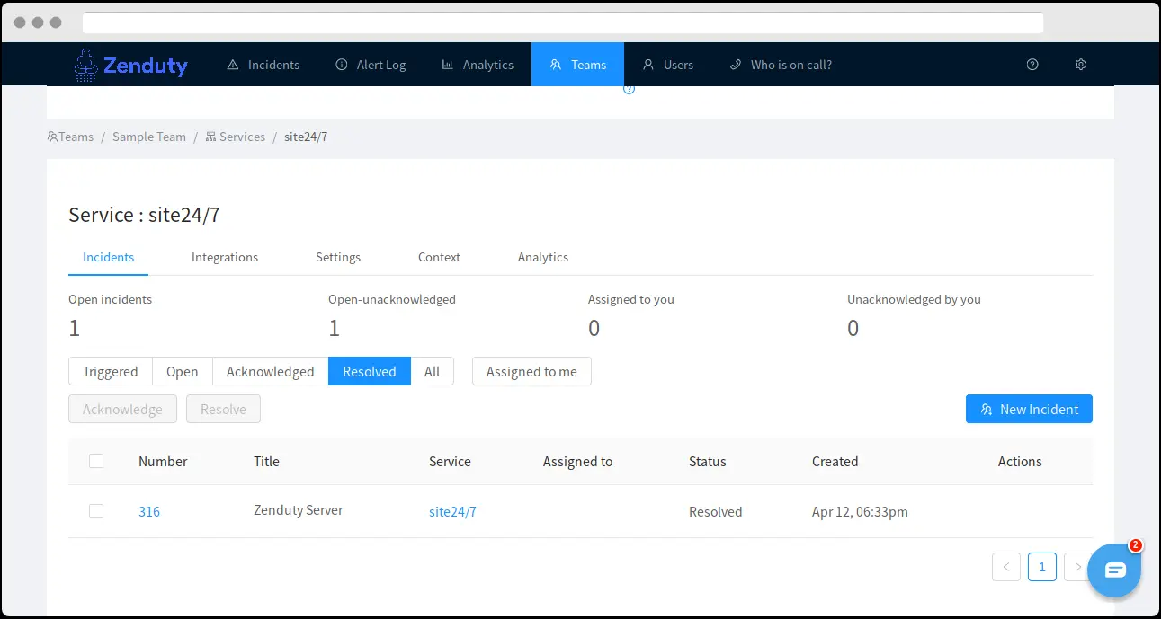
Task: Select the Resolved filter
Action: (370, 371)
